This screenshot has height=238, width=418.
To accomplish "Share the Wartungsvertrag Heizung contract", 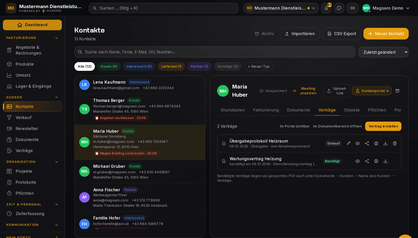I will click(367, 161).
